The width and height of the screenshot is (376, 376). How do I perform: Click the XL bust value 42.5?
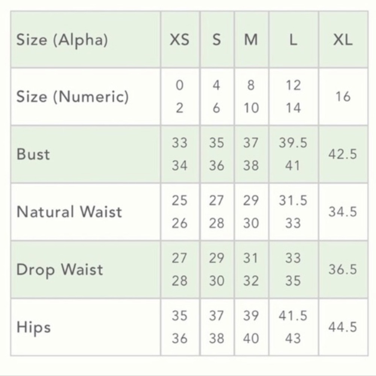pyautogui.click(x=343, y=154)
